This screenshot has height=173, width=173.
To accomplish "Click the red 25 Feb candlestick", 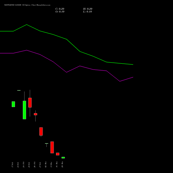I will pos(30,103).
